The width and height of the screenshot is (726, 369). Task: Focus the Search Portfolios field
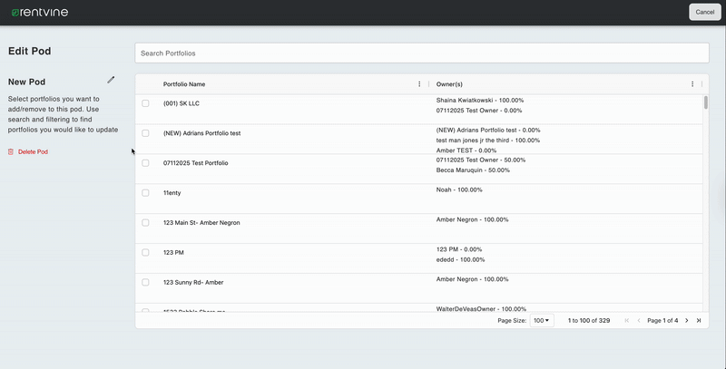click(421, 53)
